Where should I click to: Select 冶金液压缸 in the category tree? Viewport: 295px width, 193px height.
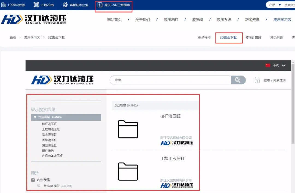pos(49,134)
